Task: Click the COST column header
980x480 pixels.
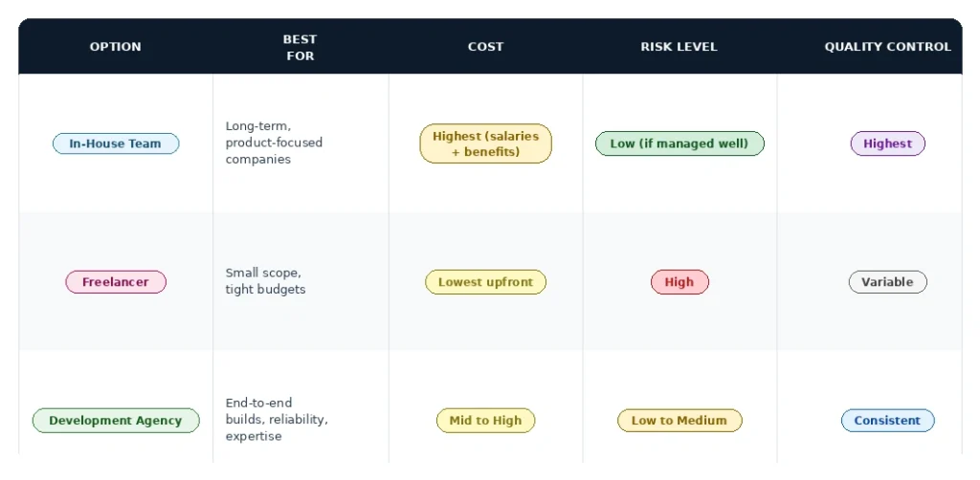Action: [x=485, y=46]
